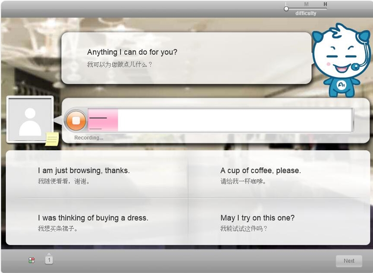Choose answer "May I try on this one?"
The image size is (373, 273).
[257, 218]
